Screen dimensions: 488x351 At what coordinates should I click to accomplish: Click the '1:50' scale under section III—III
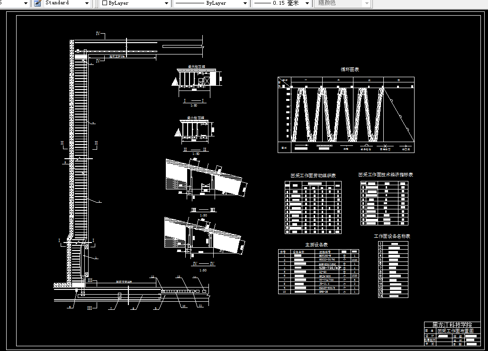(203, 215)
